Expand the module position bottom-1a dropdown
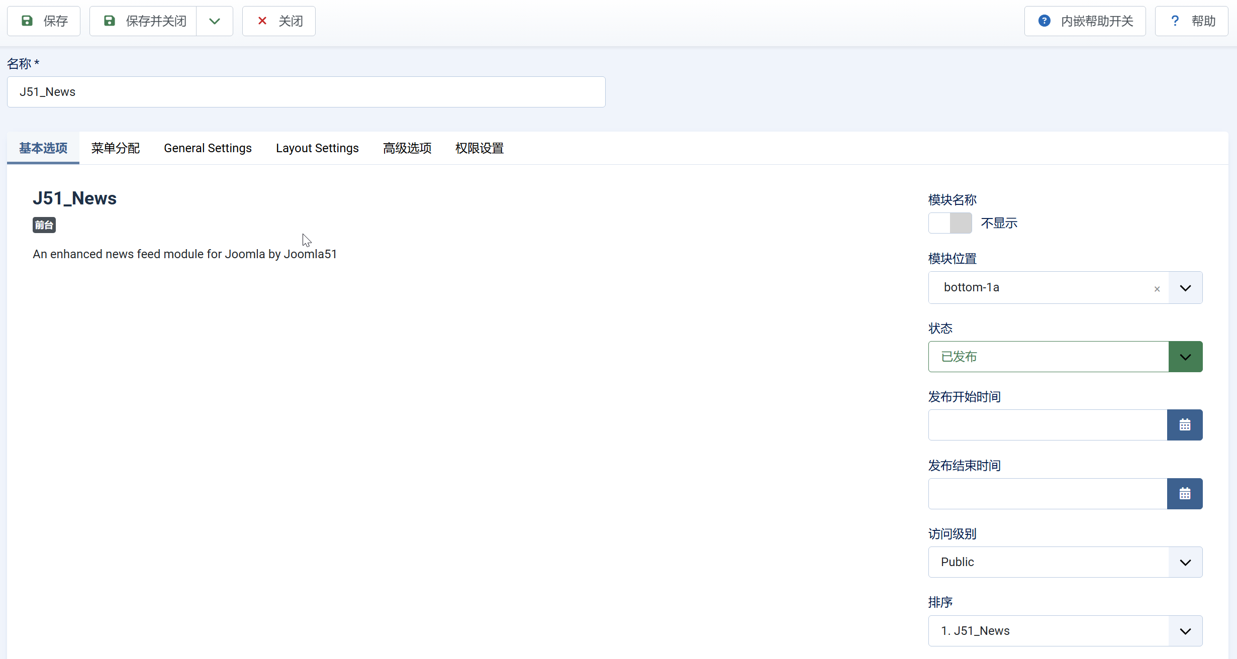 pos(1185,288)
